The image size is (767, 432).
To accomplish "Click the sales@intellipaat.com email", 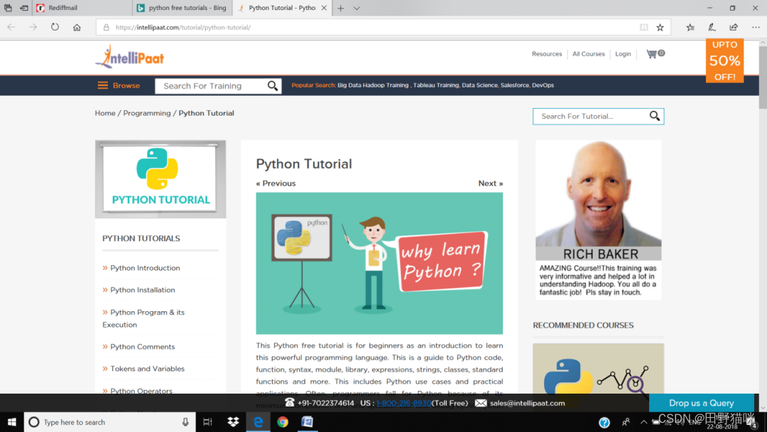I will pos(527,403).
